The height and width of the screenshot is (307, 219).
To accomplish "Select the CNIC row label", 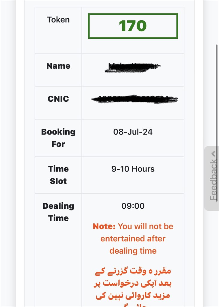I will click(x=58, y=99).
